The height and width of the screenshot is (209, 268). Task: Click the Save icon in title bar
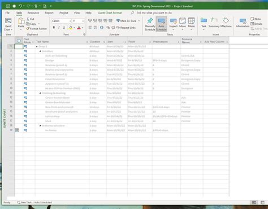(x=8, y=6)
